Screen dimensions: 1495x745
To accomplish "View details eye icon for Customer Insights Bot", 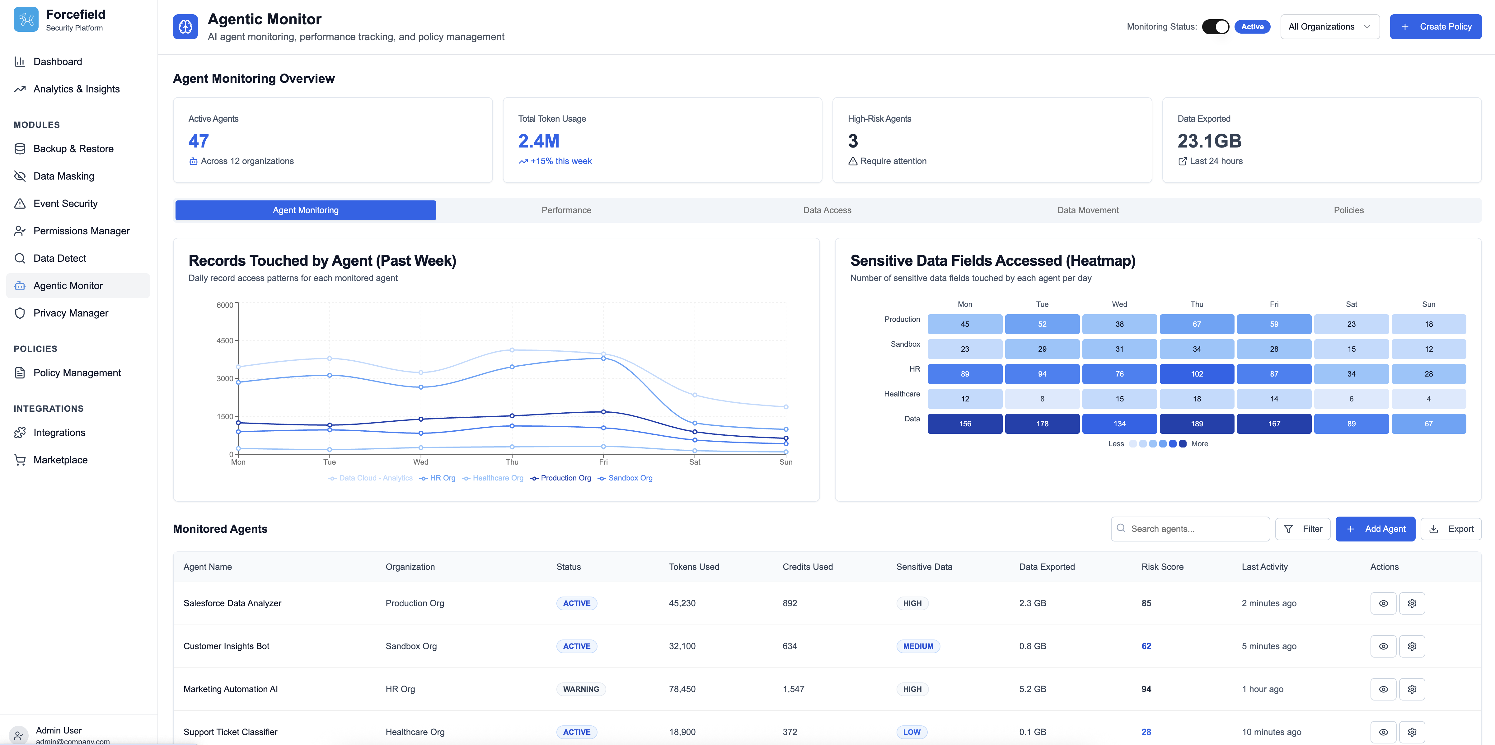I will [1383, 646].
